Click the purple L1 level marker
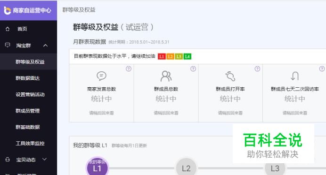This screenshot has width=326, height=175. click(97, 167)
